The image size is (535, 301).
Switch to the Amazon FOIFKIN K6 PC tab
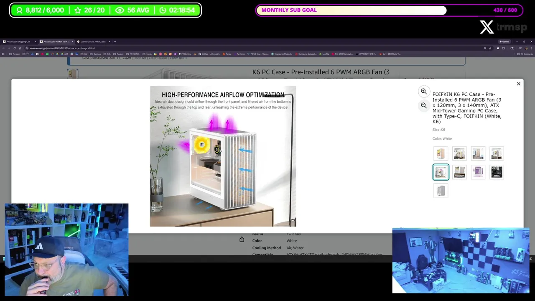click(56, 41)
